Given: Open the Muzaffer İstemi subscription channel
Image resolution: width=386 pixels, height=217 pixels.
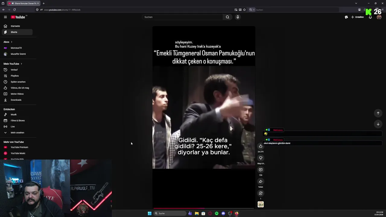Looking at the screenshot, I should pyautogui.click(x=17, y=54).
